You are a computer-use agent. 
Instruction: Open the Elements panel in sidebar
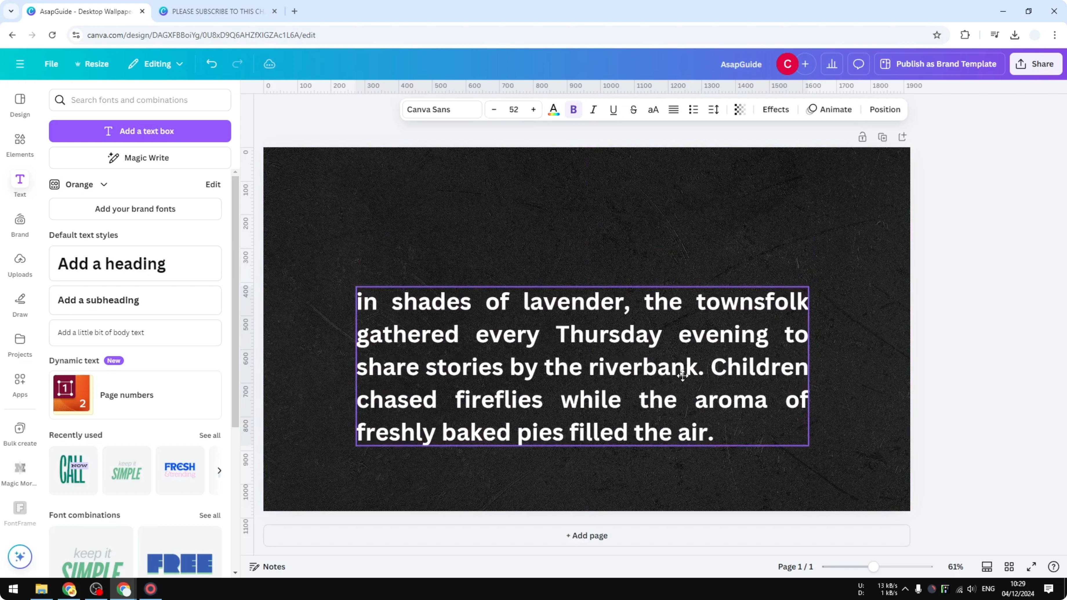pyautogui.click(x=19, y=145)
